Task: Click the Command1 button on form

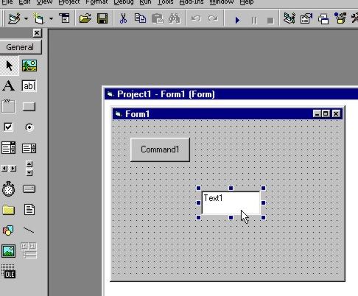Action: point(160,149)
